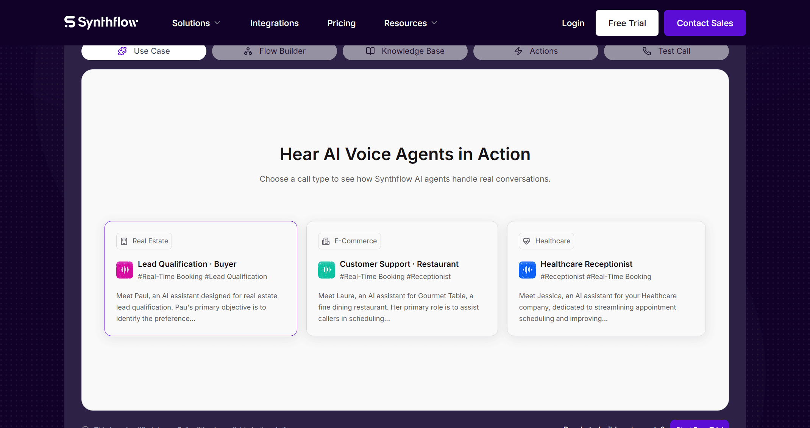
Task: Click the heart icon in Healthcare tag
Action: point(526,241)
